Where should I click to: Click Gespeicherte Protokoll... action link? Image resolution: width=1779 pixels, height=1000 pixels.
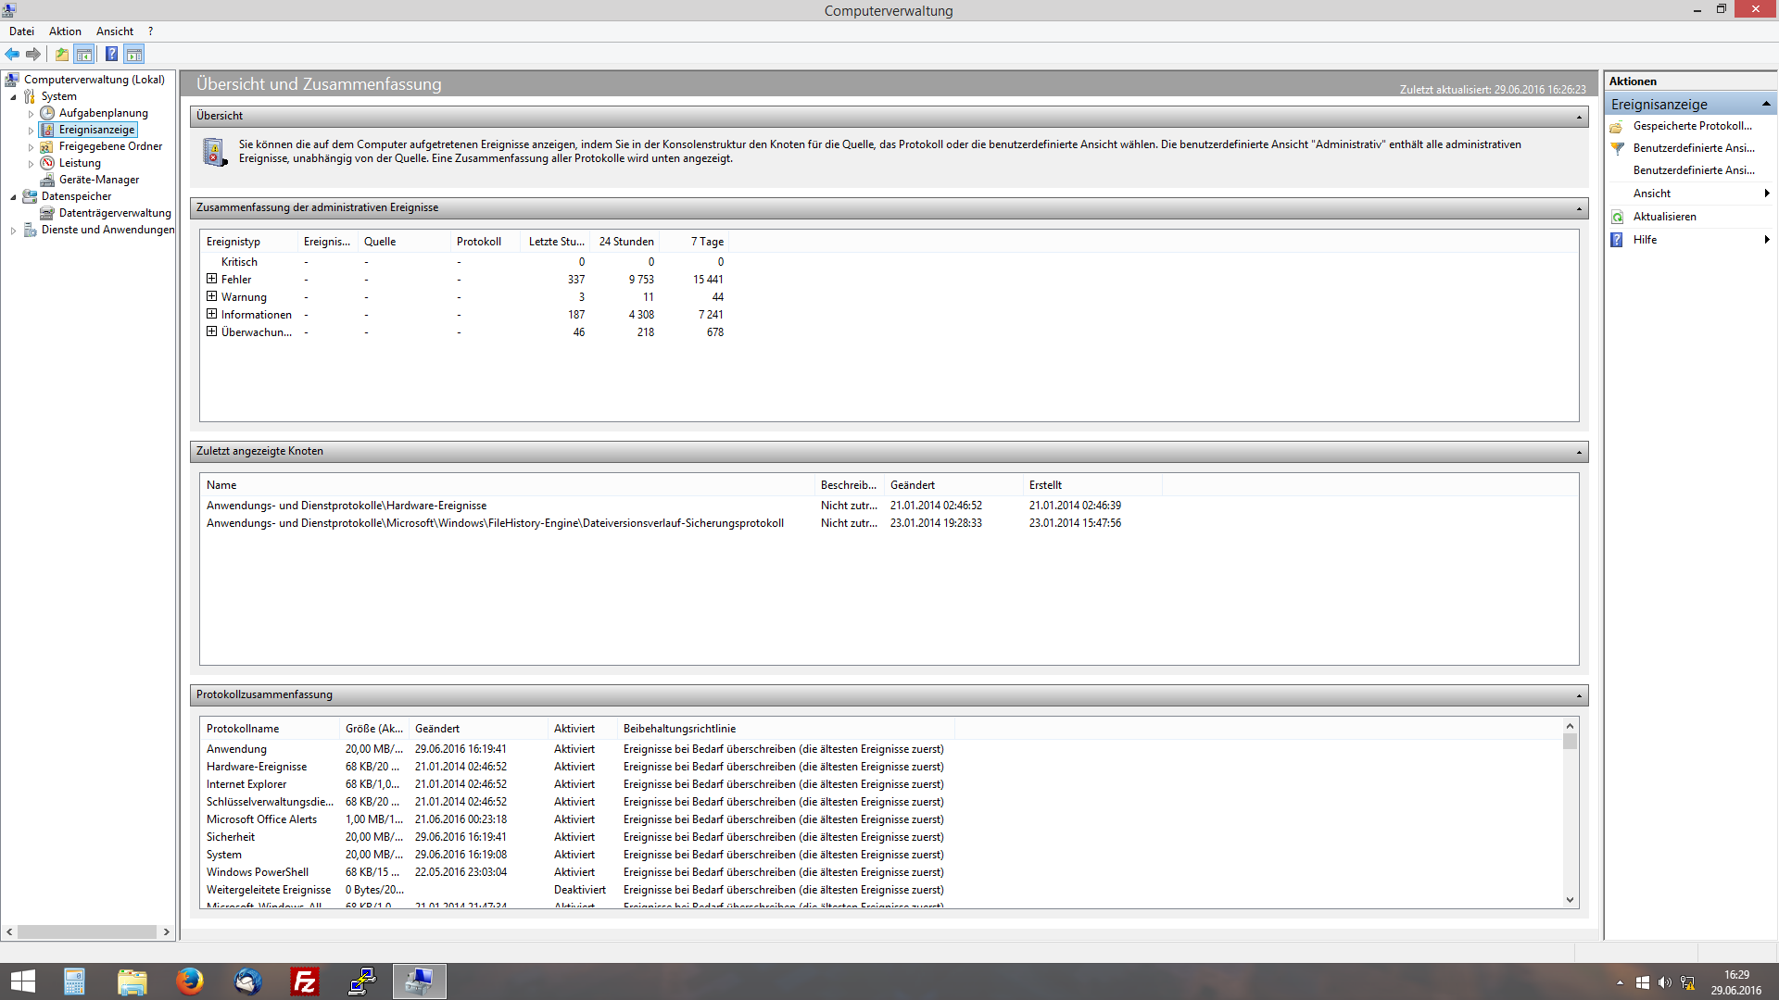1692,126
